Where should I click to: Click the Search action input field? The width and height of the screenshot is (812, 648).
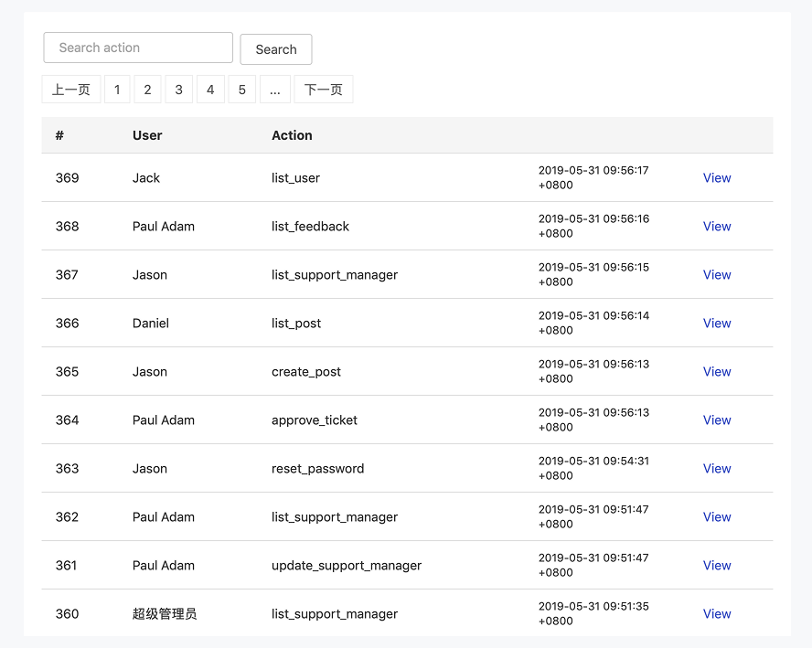(138, 48)
